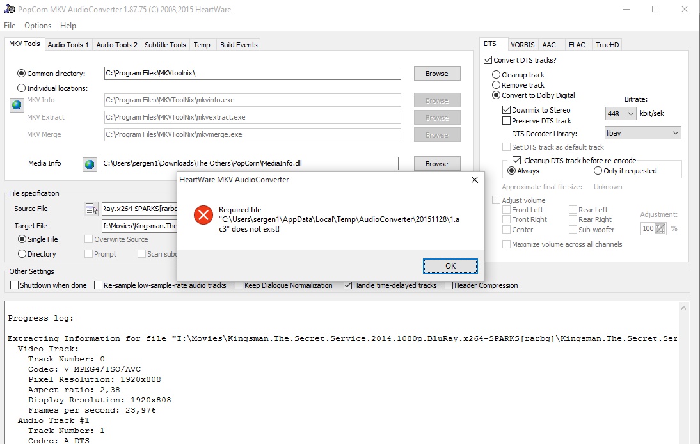Click the adjustment percentage spinner

[660, 229]
